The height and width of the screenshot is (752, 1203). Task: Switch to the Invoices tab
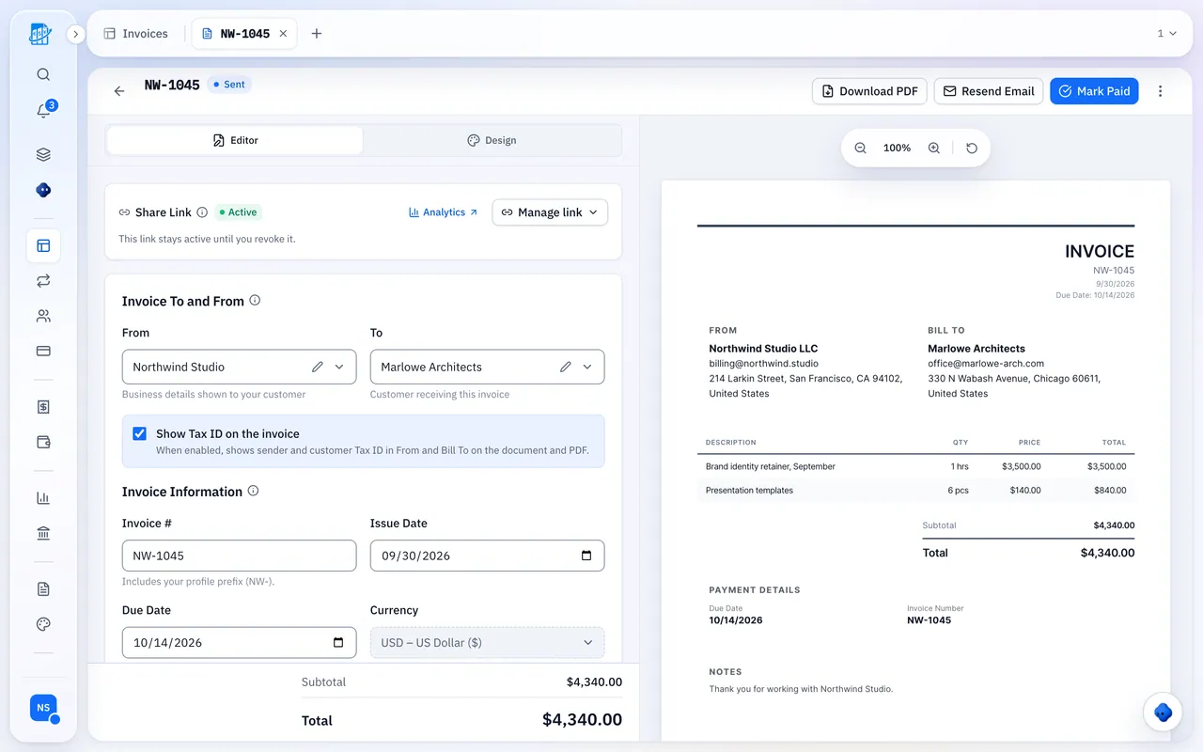pos(136,34)
